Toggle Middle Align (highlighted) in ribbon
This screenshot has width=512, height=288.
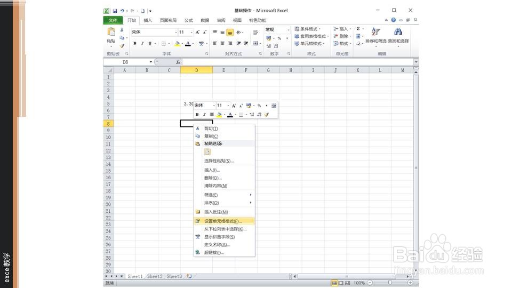point(230,33)
